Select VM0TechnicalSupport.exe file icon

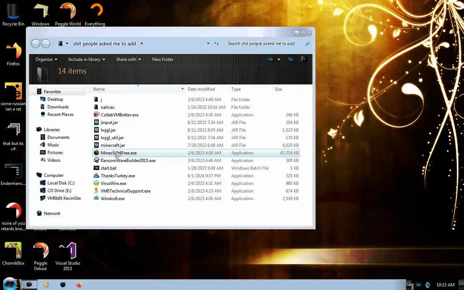click(96, 191)
